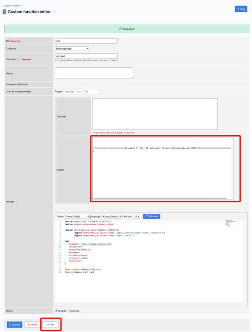Click the Memo text area
Viewport: 252px width, 332px height.
coord(94,73)
